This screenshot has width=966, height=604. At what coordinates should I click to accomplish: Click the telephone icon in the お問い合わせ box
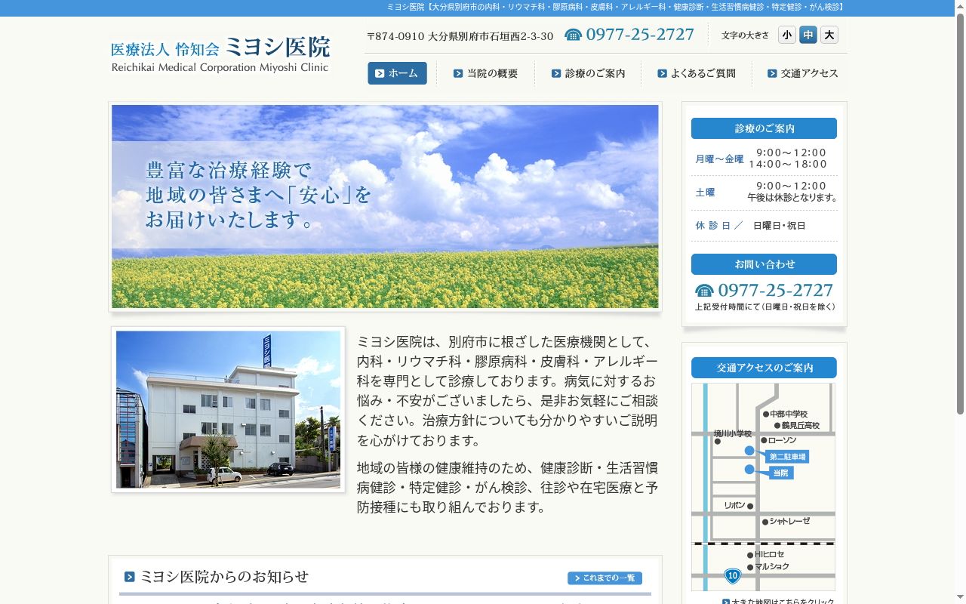click(x=704, y=291)
